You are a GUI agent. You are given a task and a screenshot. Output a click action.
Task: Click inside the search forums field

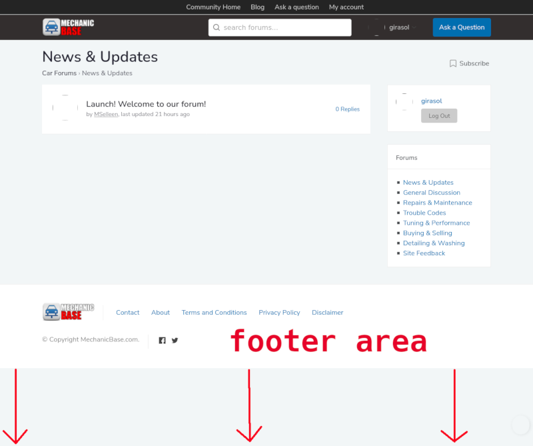point(280,27)
